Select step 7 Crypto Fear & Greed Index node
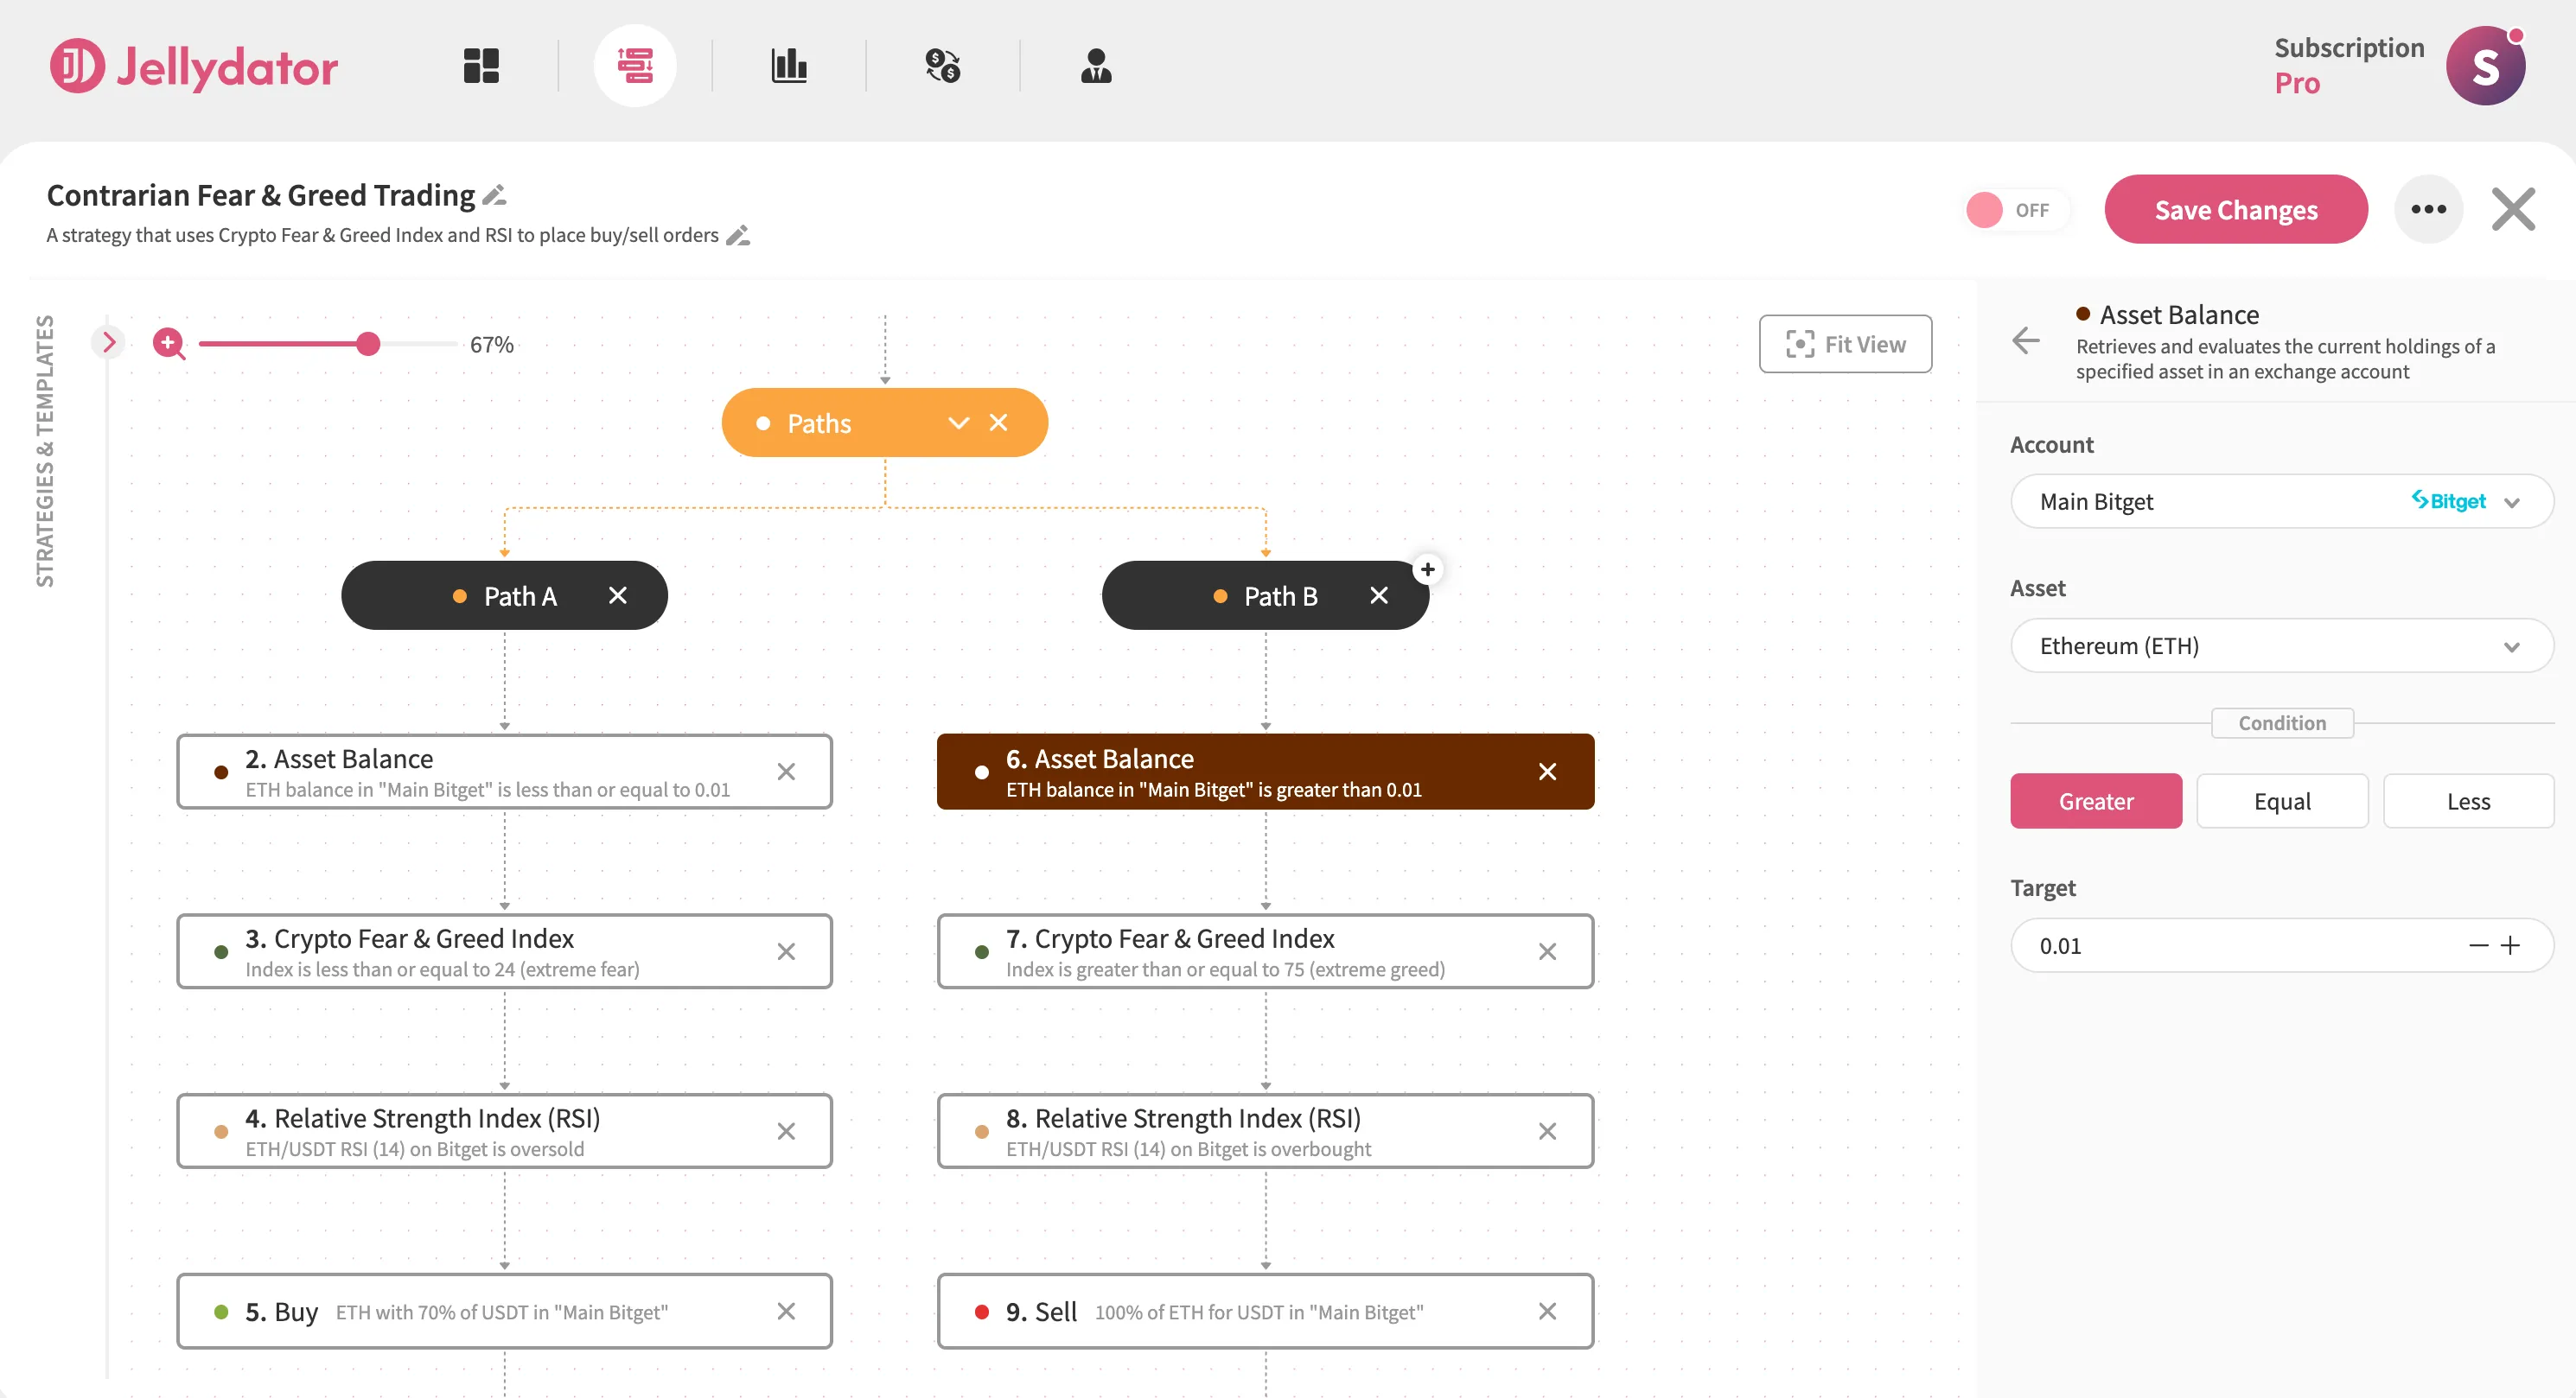Viewport: 2576px width, 1398px height. [1265, 951]
